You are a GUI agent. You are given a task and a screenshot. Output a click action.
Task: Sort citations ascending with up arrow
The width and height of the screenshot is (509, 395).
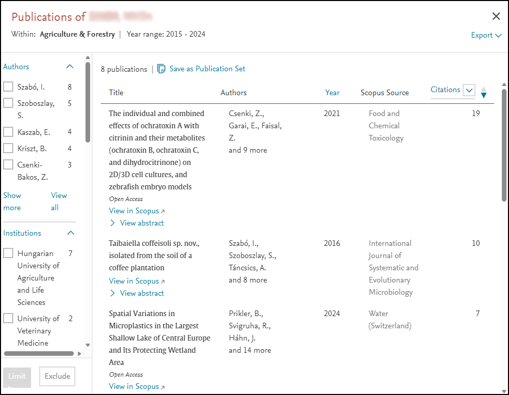(484, 89)
